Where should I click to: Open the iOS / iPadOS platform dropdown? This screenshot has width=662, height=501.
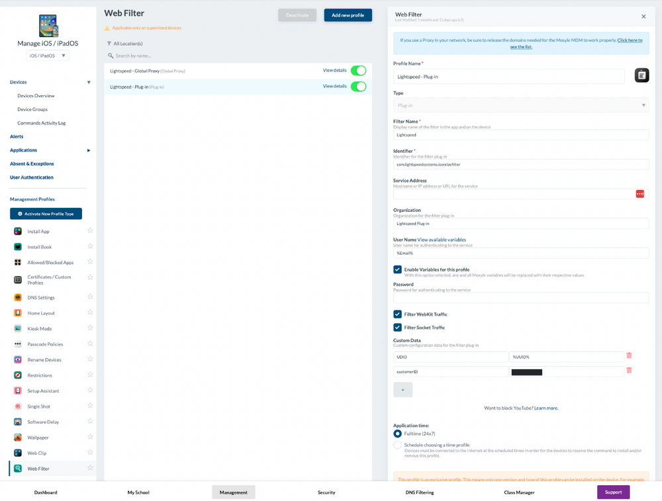pyautogui.click(x=48, y=56)
